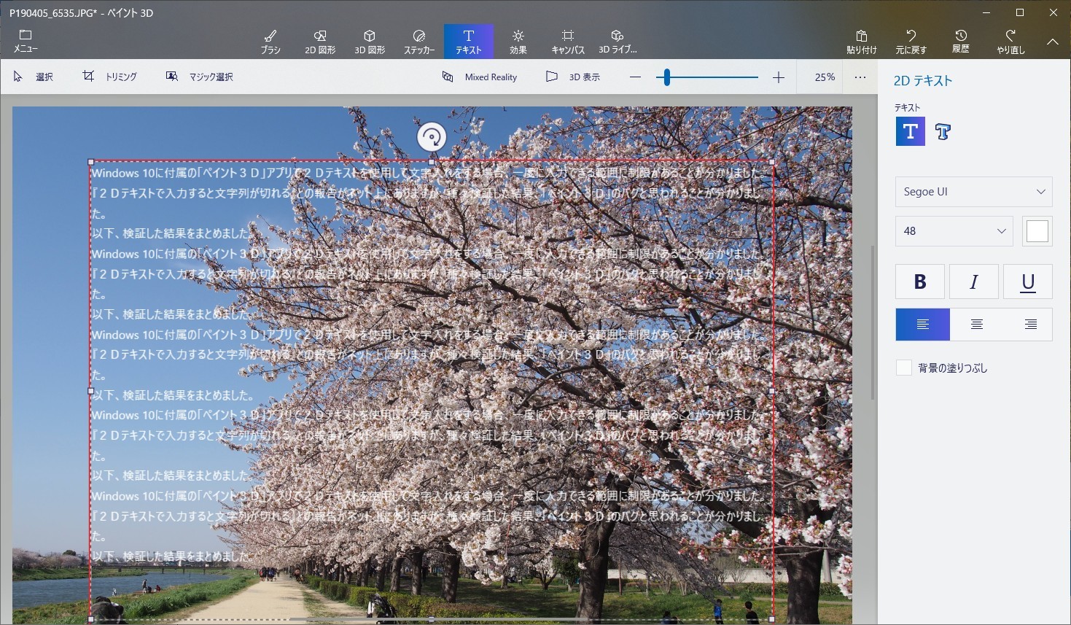
Task: Click the text box top-right resize handle
Action: [772, 162]
